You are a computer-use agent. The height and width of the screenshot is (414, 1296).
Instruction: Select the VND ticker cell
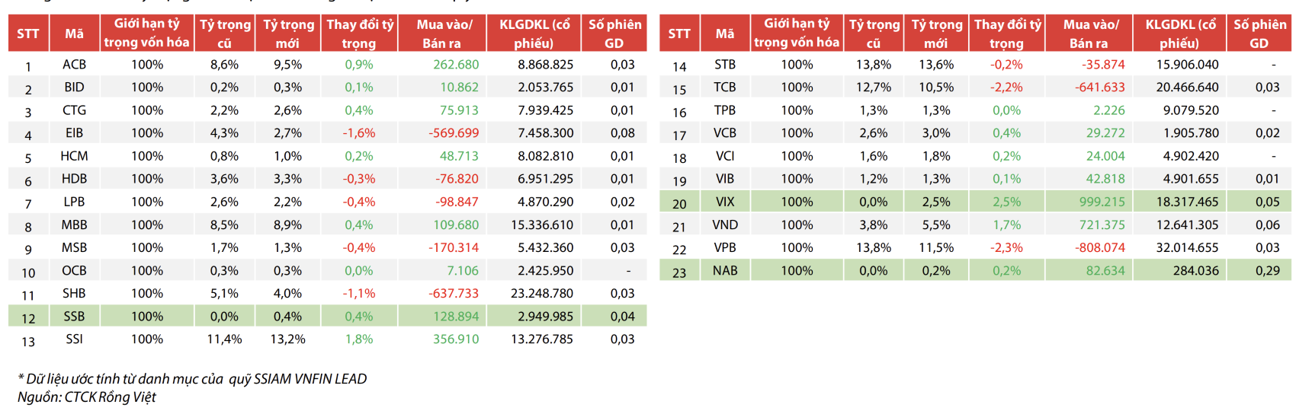coord(725,225)
